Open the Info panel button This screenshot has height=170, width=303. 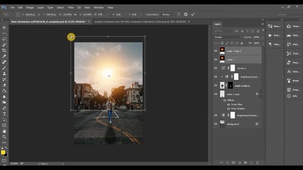293,96
